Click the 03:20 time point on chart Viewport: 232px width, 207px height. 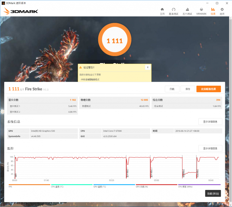pos(111,180)
